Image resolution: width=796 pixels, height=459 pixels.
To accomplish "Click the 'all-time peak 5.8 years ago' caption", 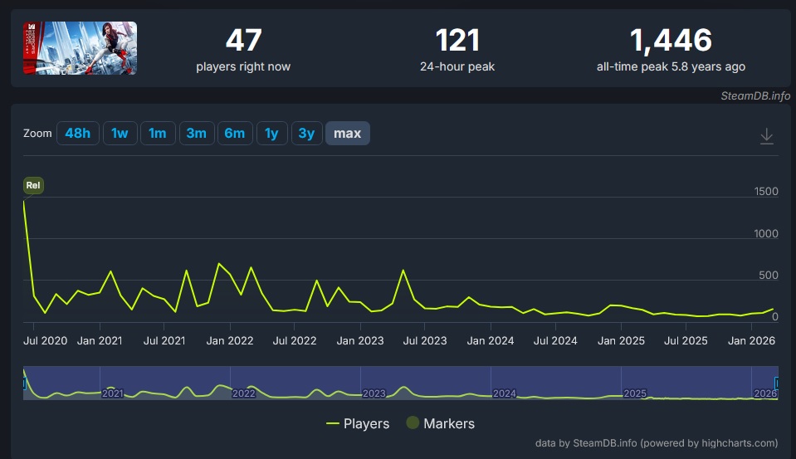I will point(671,66).
